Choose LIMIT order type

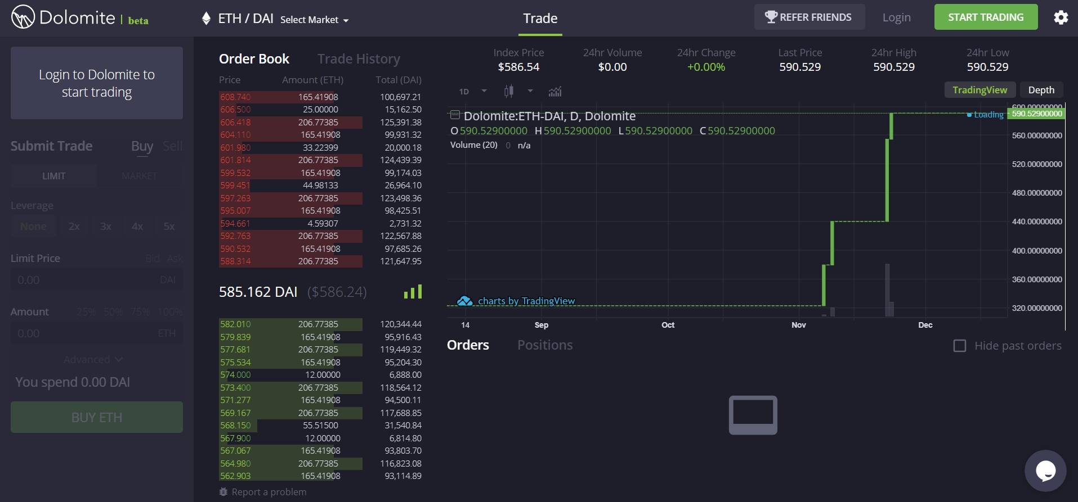pos(53,176)
